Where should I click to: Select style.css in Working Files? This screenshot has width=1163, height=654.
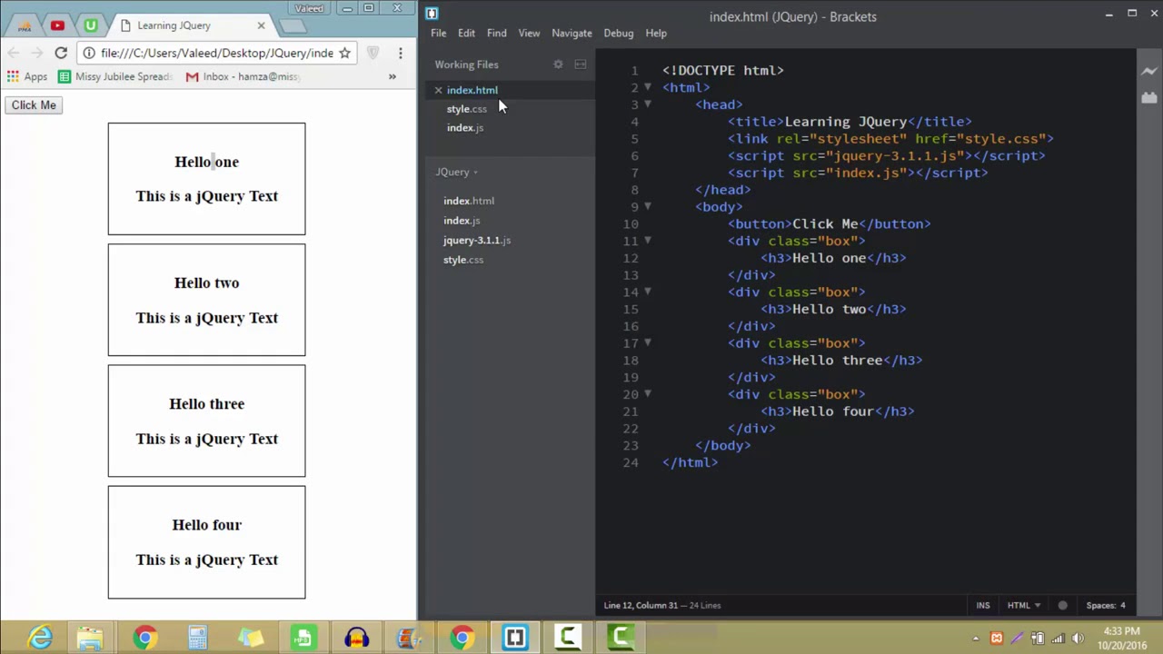(x=466, y=109)
